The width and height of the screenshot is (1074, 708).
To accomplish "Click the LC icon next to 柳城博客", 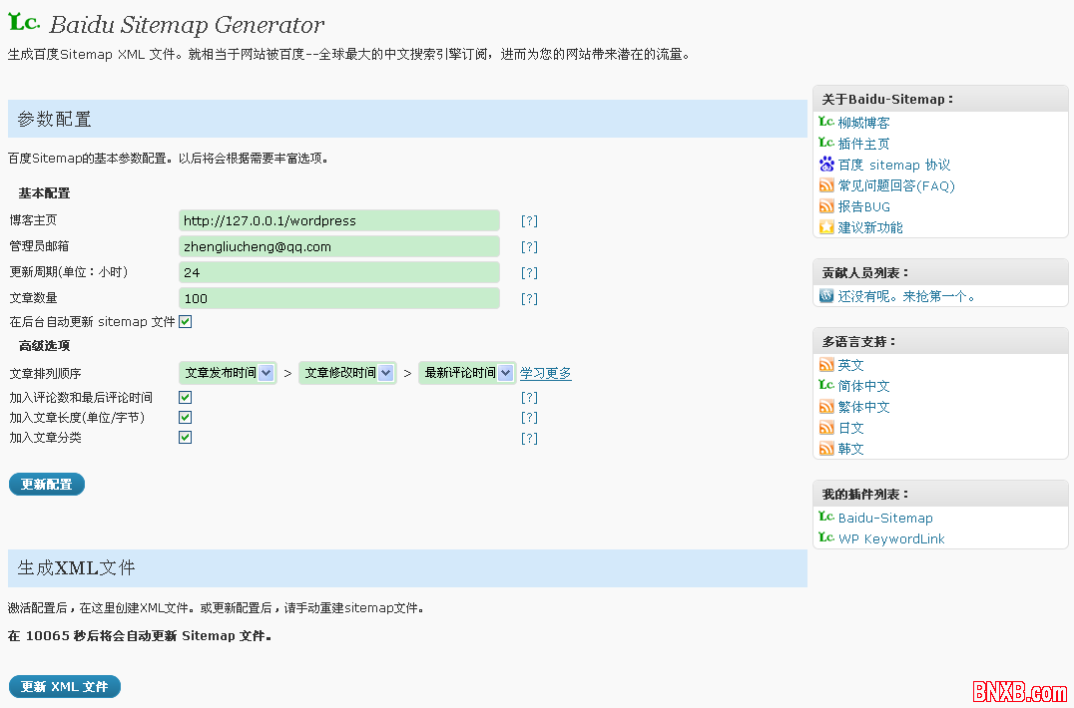I will pos(826,122).
